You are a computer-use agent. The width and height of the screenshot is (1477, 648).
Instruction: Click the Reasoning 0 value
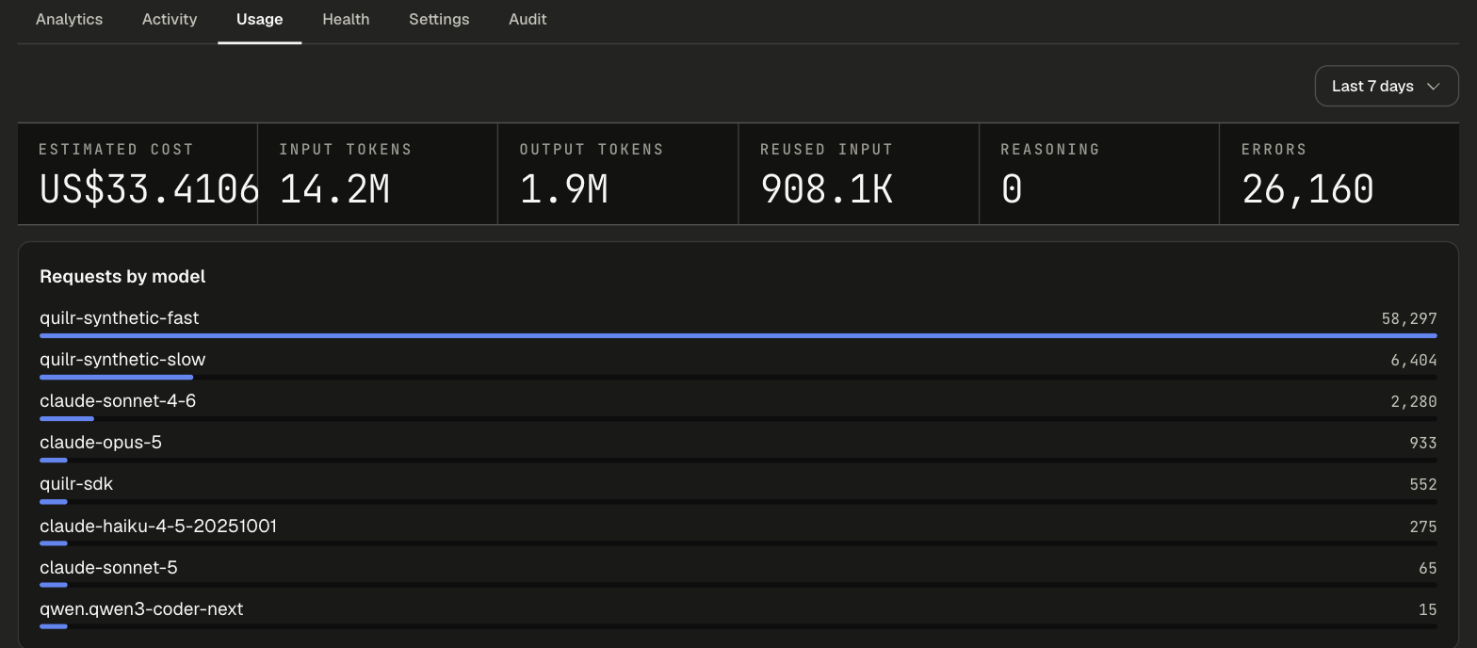coord(1011,189)
